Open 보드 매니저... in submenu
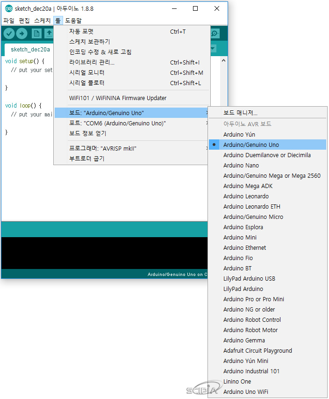329x399 pixels. click(x=267, y=113)
